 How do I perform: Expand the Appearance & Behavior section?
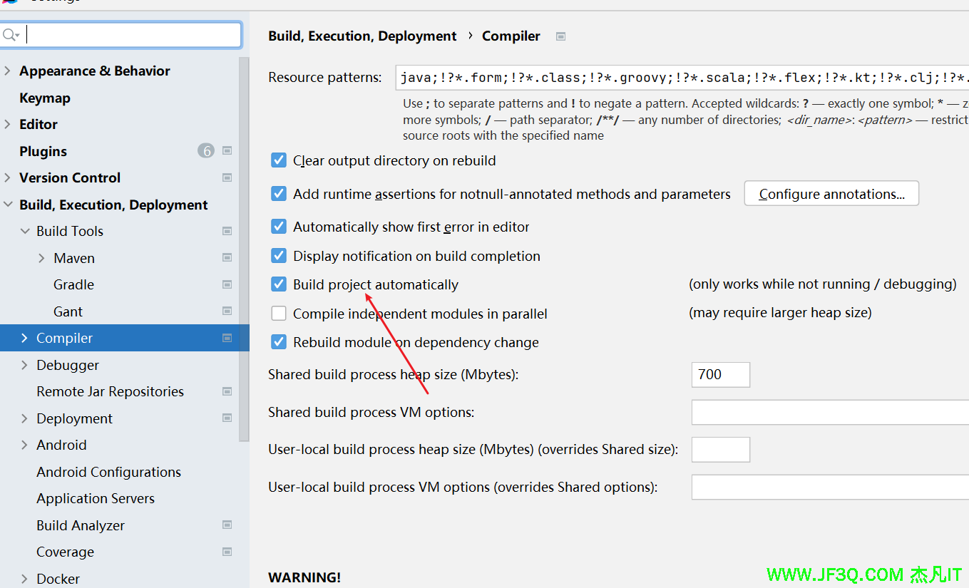point(8,71)
